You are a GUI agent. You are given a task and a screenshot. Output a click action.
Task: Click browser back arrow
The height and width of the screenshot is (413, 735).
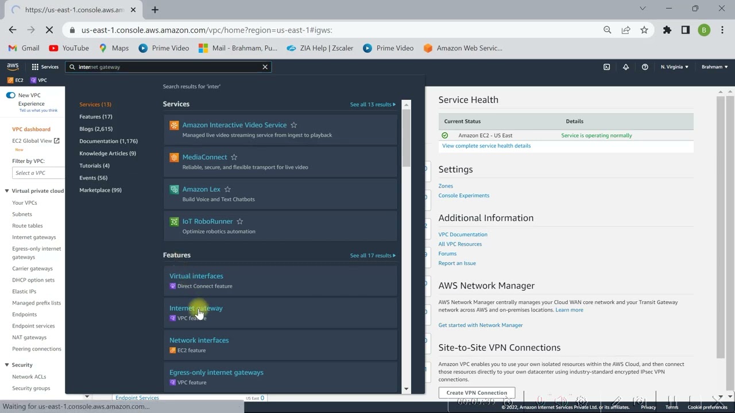(x=13, y=30)
